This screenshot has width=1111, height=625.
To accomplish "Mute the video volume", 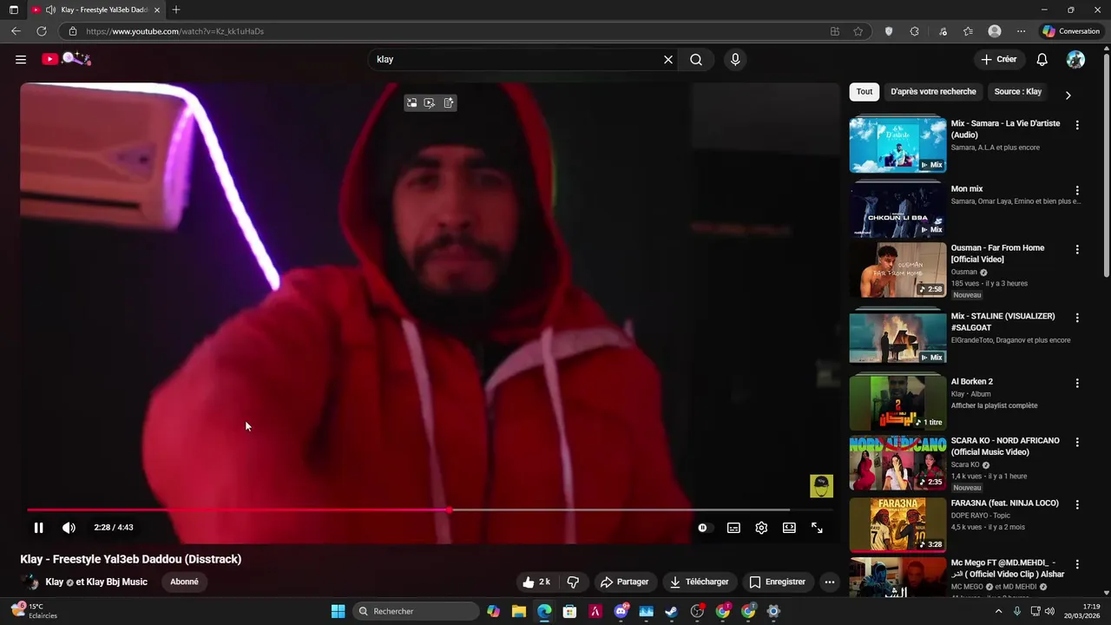I will [69, 528].
